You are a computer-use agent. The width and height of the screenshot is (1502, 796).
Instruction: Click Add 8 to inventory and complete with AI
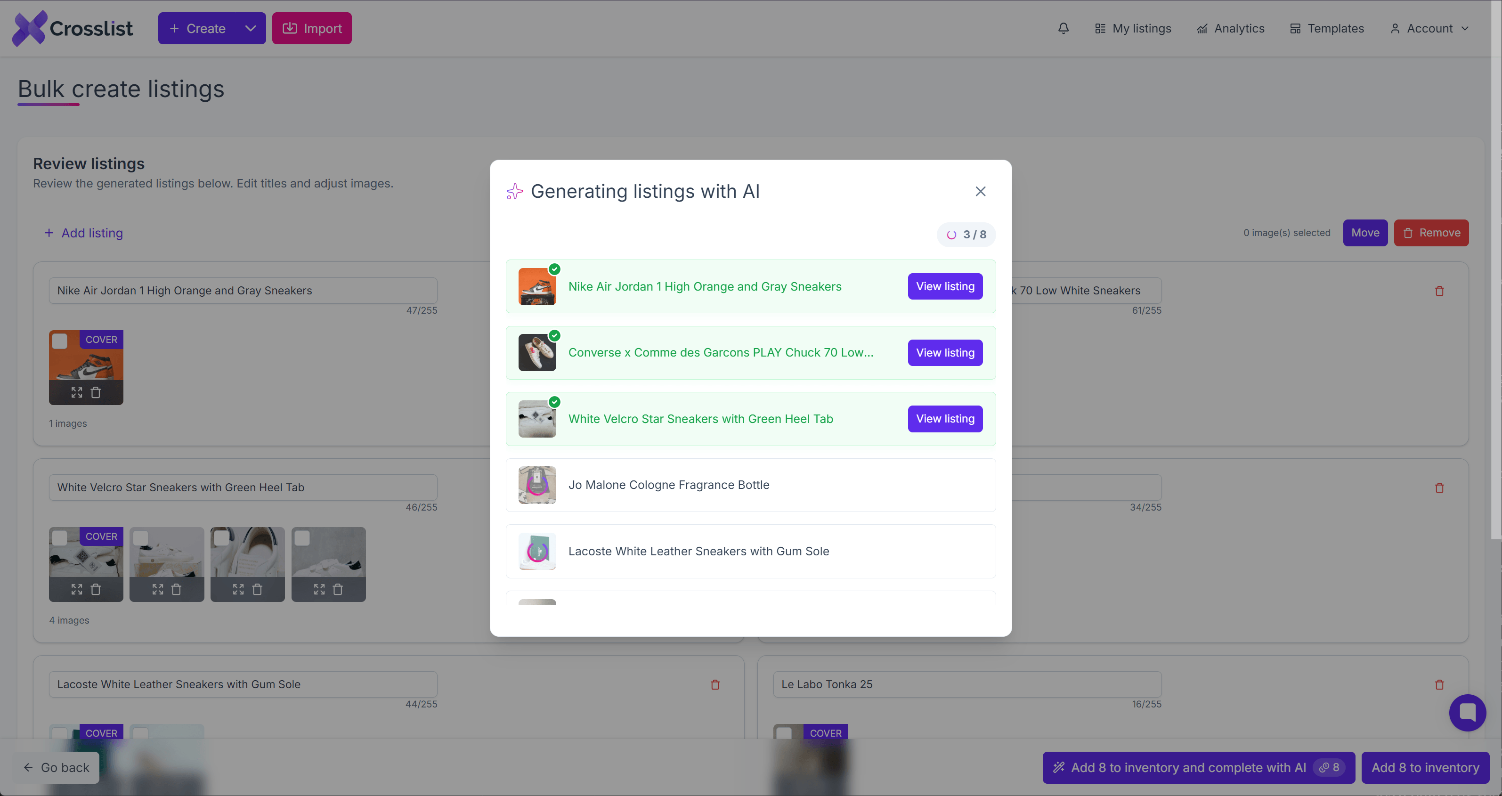[x=1198, y=767]
